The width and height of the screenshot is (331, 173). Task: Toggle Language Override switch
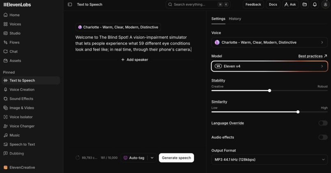(323, 123)
